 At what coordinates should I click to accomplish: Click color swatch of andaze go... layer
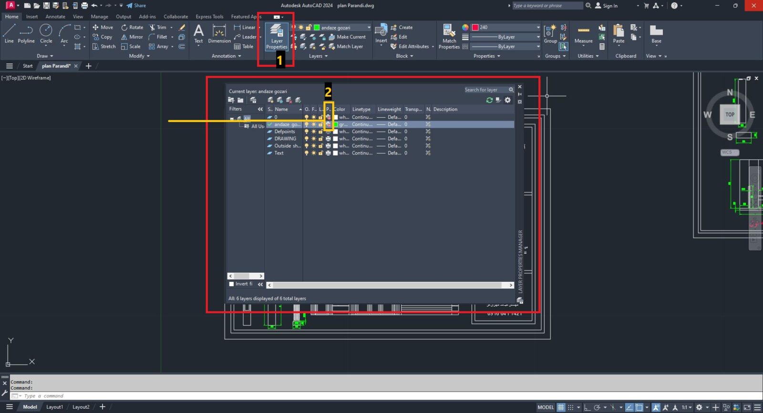coord(336,124)
